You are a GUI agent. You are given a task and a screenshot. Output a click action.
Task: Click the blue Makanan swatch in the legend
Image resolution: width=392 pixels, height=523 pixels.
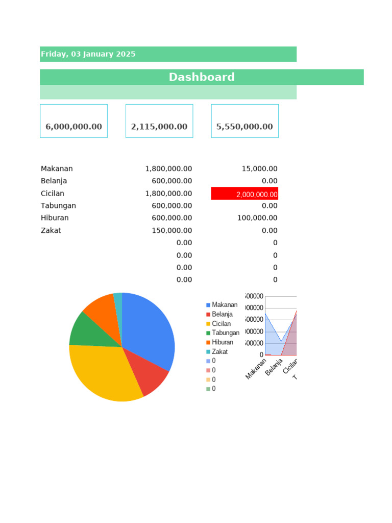(208, 305)
